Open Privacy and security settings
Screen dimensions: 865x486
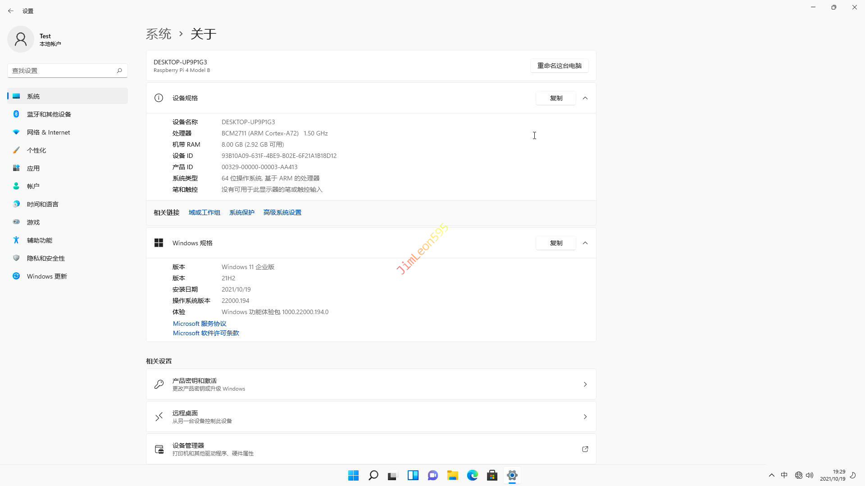click(x=46, y=258)
